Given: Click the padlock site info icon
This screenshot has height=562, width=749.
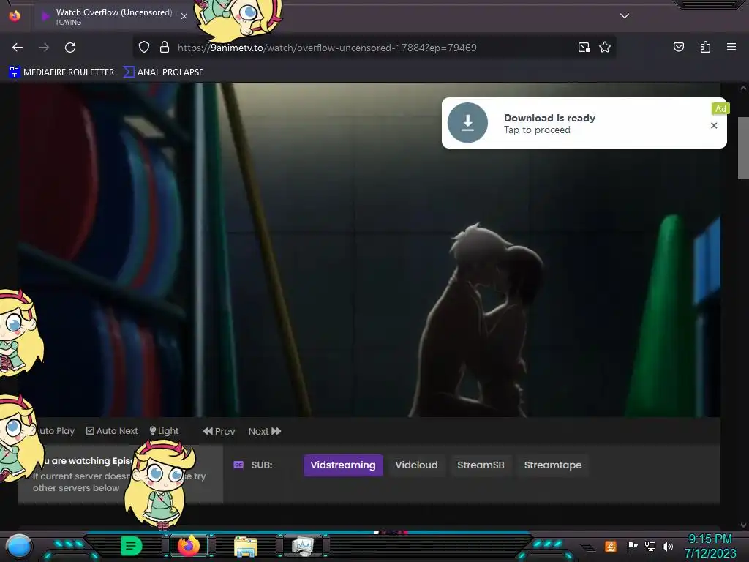Looking at the screenshot, I should tap(165, 48).
